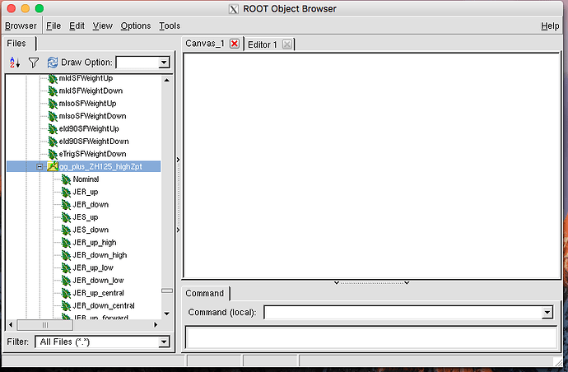Open the Command history dropdown arrow

547,312
